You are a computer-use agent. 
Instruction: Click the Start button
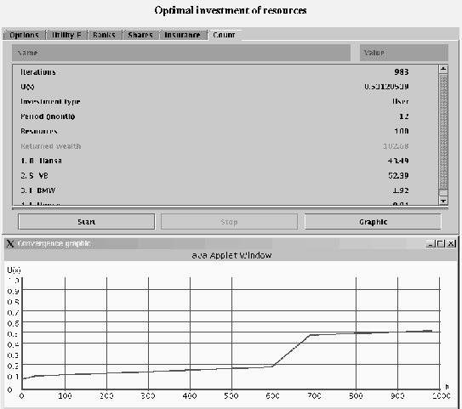[x=86, y=222]
